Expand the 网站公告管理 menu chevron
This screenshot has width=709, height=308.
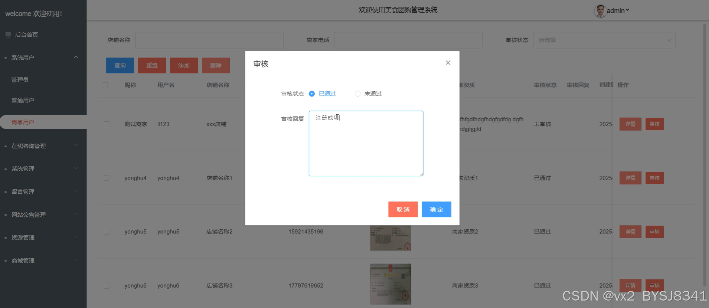(x=76, y=214)
